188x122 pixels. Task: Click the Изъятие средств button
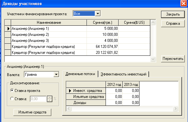point(32,112)
